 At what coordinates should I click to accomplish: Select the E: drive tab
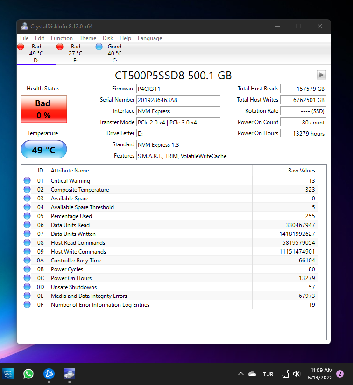pyautogui.click(x=75, y=53)
